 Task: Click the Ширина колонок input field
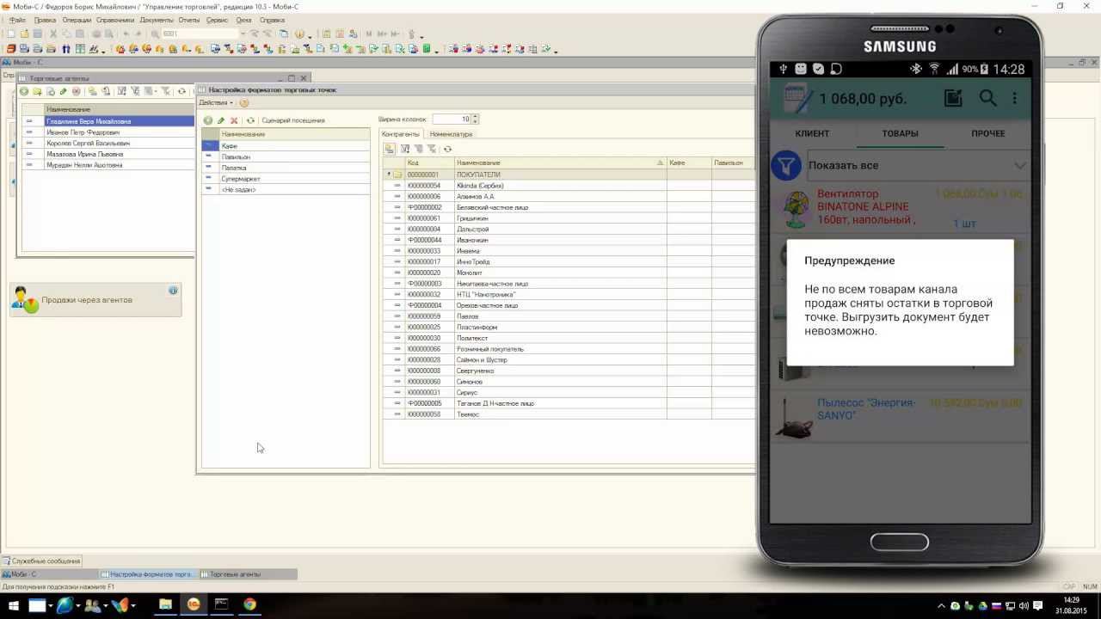click(452, 120)
